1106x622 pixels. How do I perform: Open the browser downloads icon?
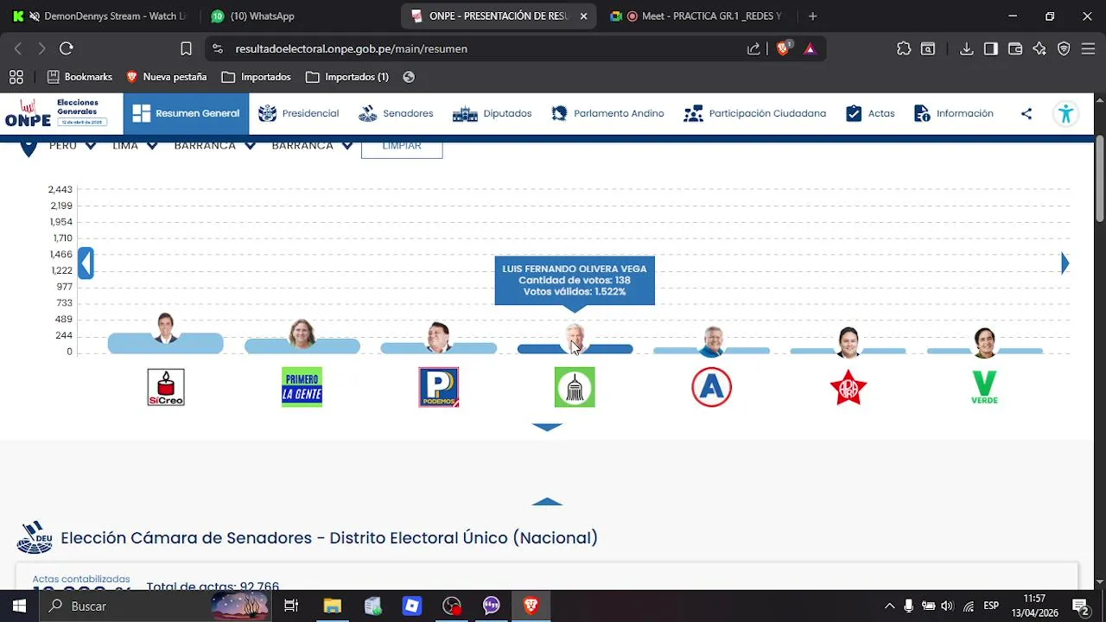pos(967,49)
